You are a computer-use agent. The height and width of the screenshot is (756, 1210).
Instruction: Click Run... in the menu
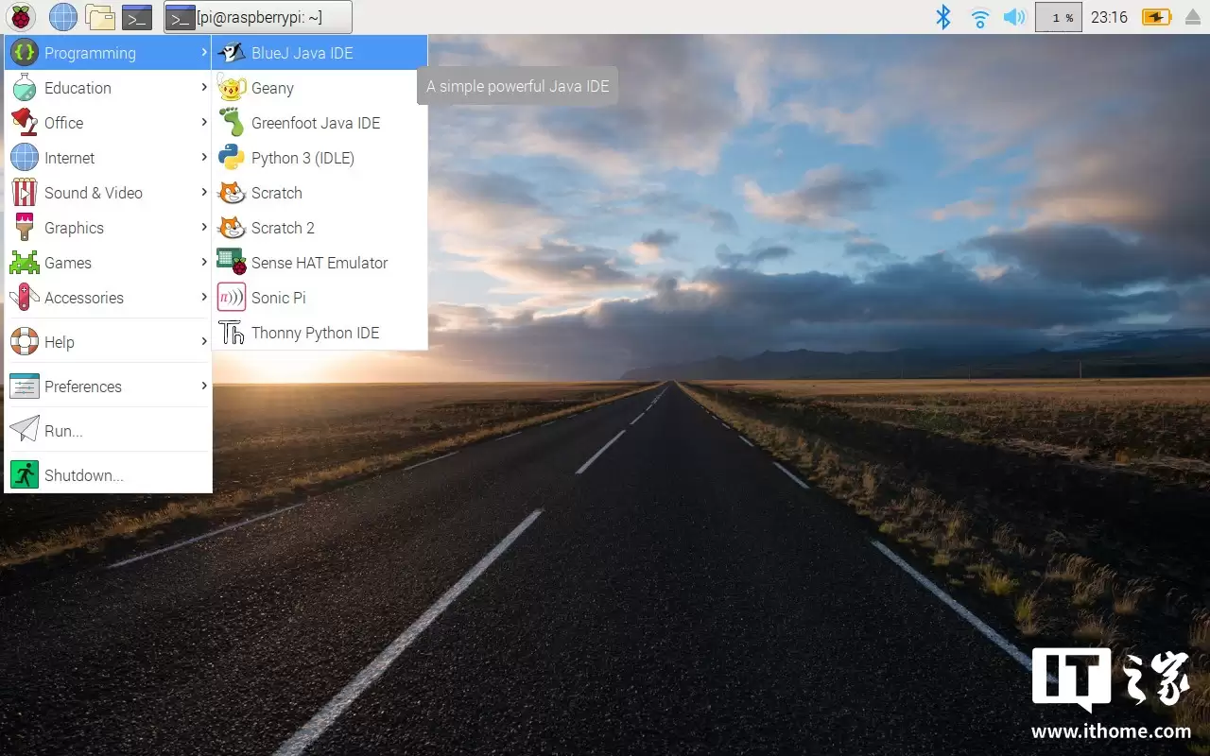point(62,431)
